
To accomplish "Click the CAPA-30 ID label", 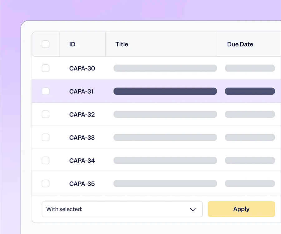I will pyautogui.click(x=82, y=68).
